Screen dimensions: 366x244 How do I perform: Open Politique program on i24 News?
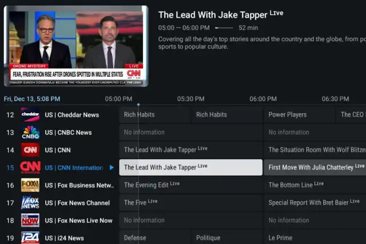point(227,238)
